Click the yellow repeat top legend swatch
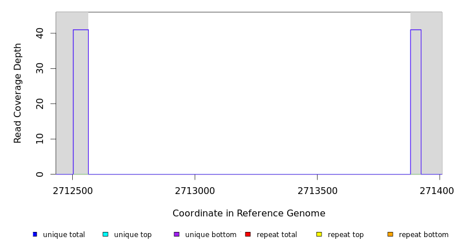 click(319, 234)
